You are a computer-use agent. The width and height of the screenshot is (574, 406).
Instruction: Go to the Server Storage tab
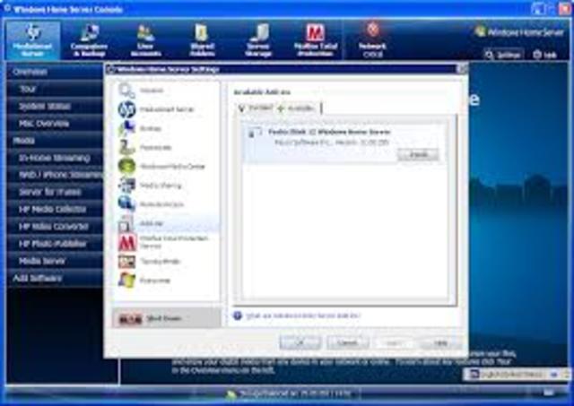pyautogui.click(x=258, y=40)
